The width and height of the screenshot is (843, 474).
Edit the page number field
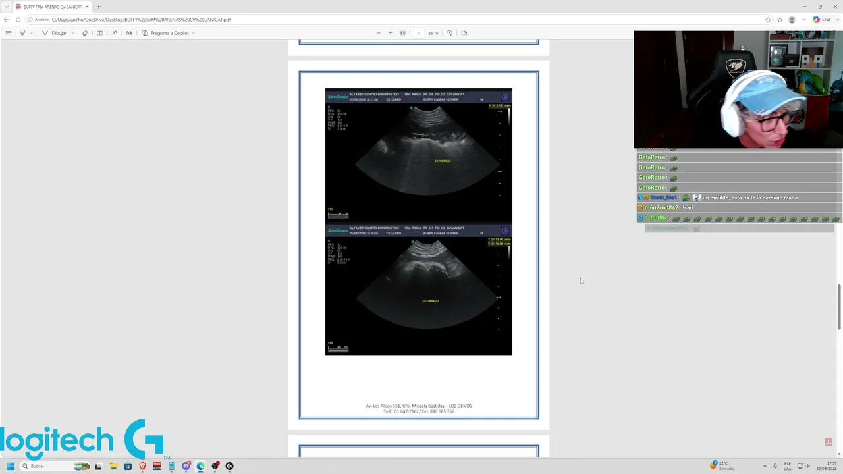click(x=418, y=33)
